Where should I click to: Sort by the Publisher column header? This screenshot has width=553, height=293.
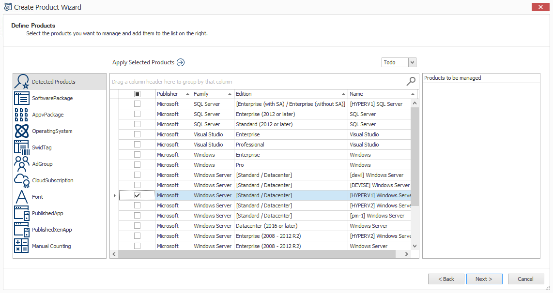(173, 94)
